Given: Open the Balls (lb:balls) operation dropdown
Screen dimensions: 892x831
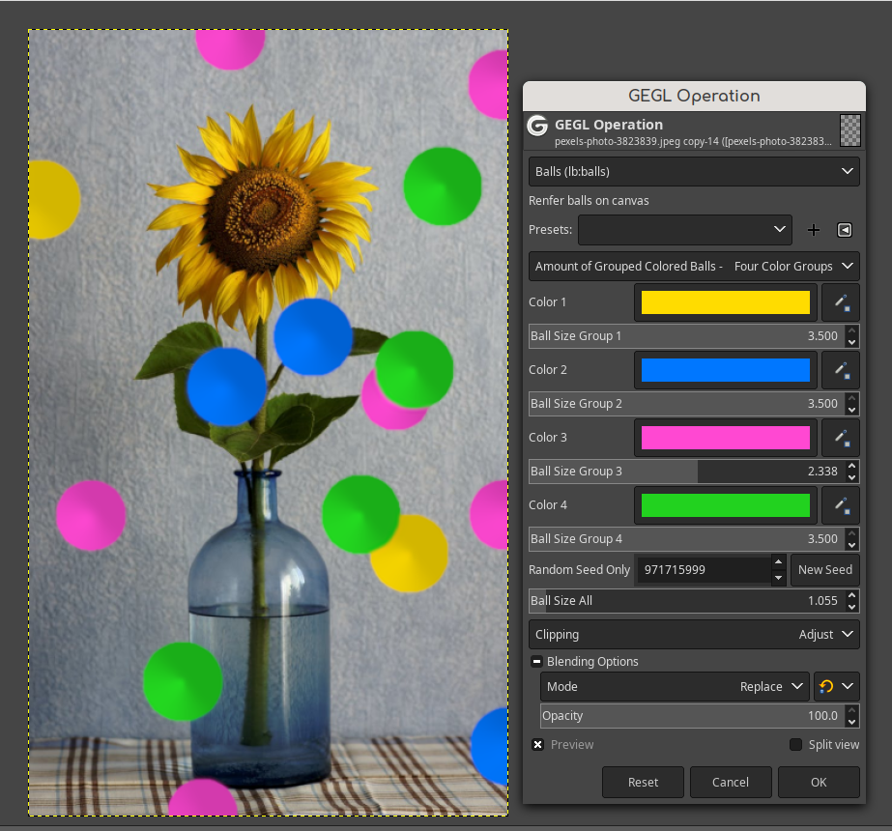Looking at the screenshot, I should [694, 172].
